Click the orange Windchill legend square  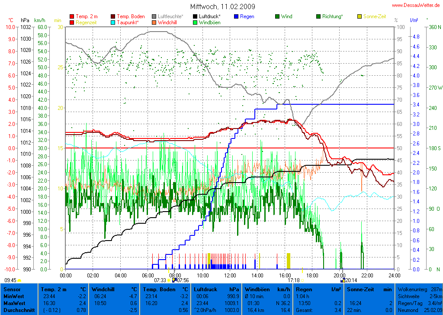(x=154, y=22)
